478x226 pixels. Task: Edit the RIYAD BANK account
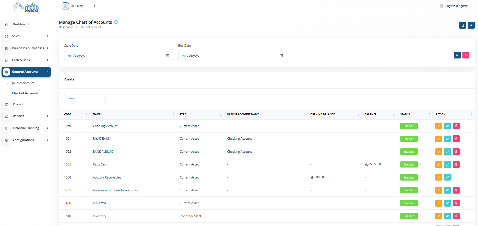tap(447, 139)
